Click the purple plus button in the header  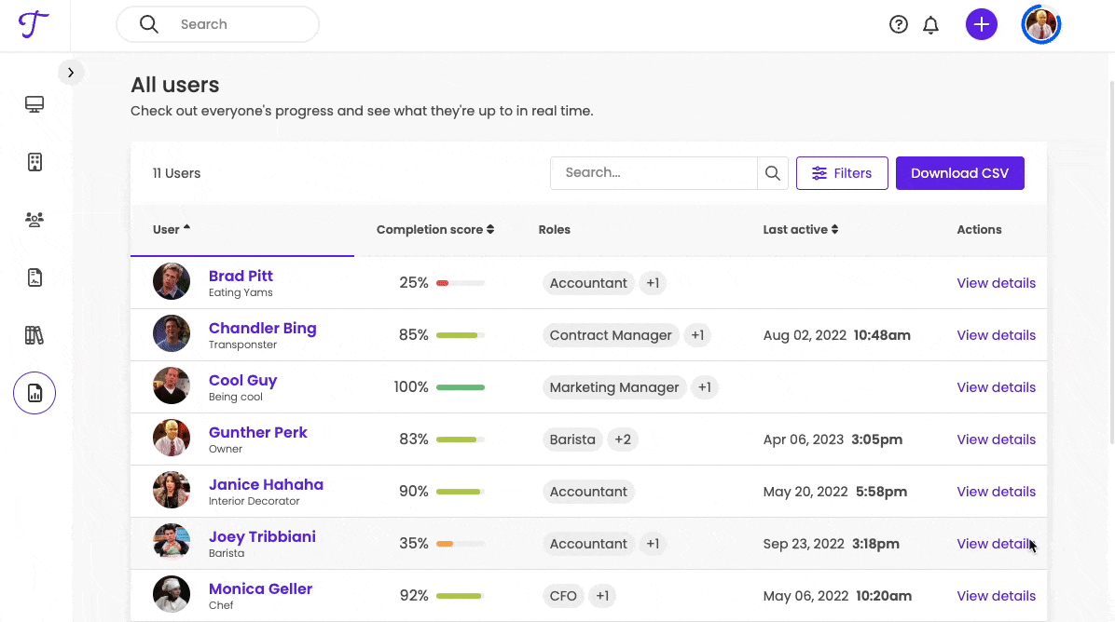coord(981,24)
